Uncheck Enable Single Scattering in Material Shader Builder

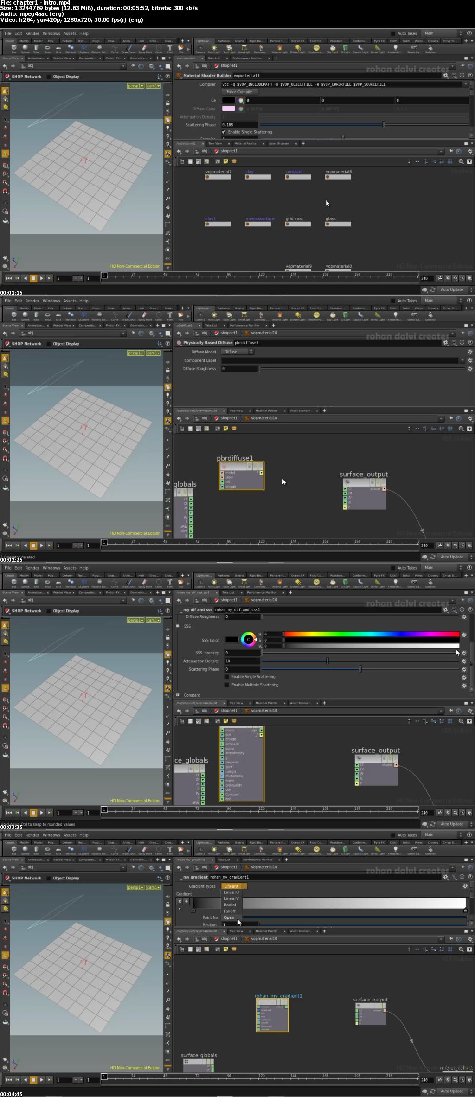224,132
